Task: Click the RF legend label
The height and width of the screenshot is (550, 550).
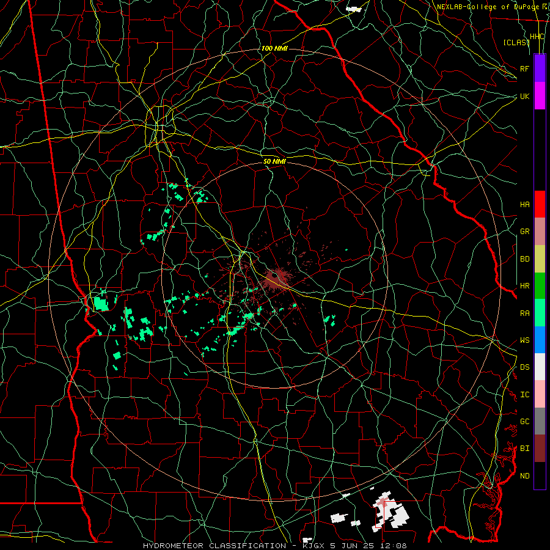Action: click(x=524, y=68)
